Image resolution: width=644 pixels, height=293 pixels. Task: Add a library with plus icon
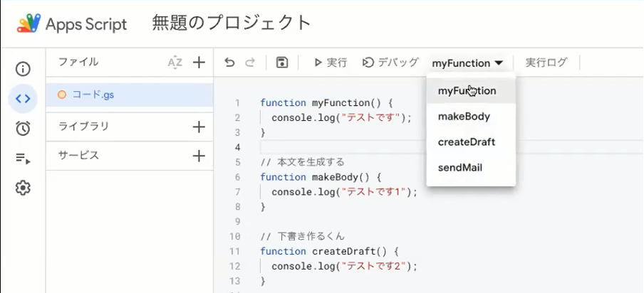(x=199, y=127)
